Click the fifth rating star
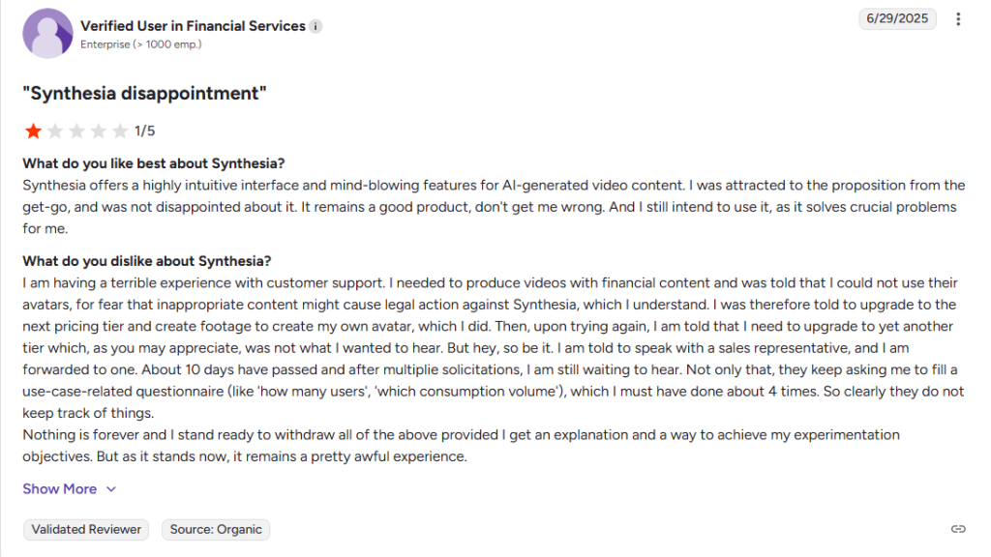The image size is (991, 557). [120, 131]
